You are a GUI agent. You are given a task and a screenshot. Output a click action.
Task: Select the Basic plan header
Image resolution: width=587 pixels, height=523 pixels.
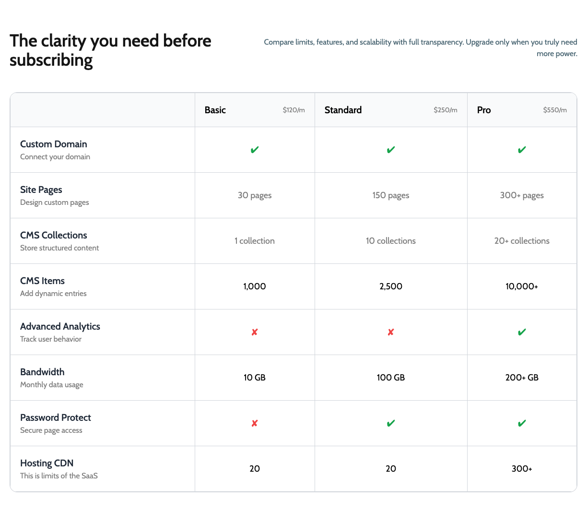click(x=215, y=110)
